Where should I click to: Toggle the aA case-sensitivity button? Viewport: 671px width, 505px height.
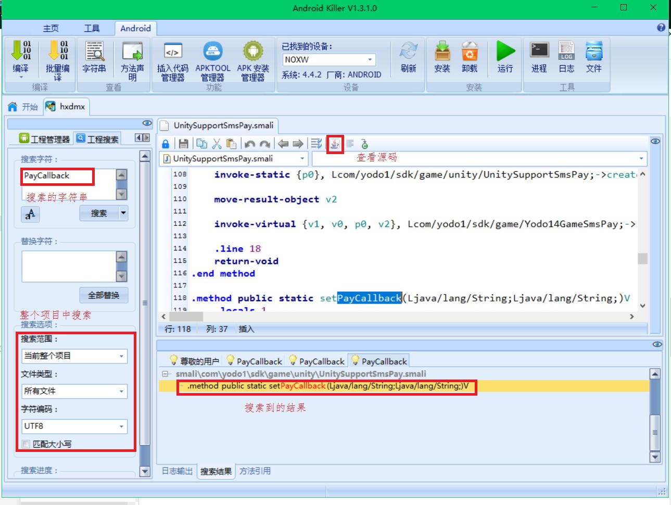[30, 213]
